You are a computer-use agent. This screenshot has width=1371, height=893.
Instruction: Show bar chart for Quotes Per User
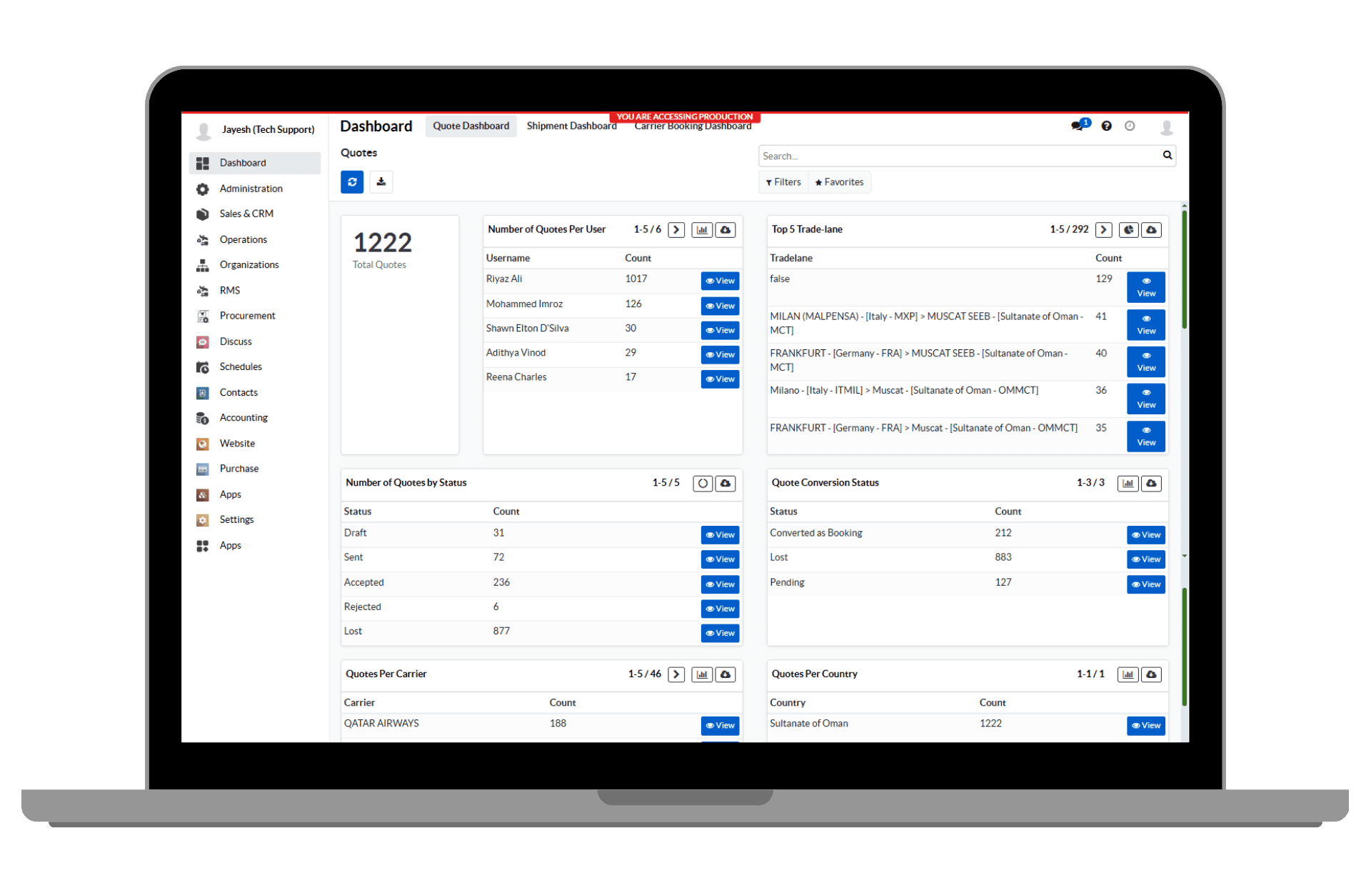point(702,230)
